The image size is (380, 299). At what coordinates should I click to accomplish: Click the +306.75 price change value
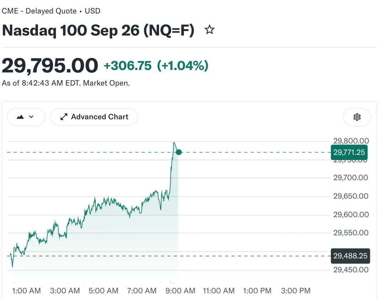click(x=128, y=66)
